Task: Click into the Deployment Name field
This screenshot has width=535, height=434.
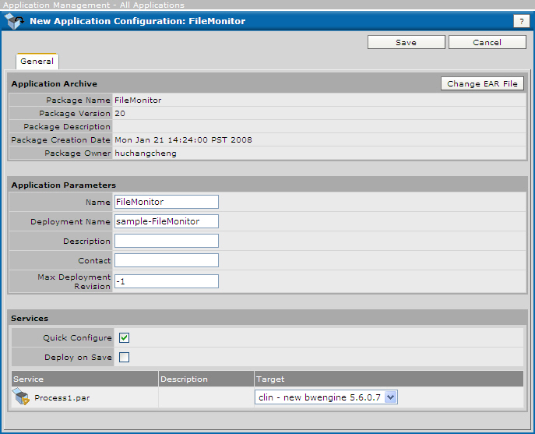Action: click(x=167, y=221)
